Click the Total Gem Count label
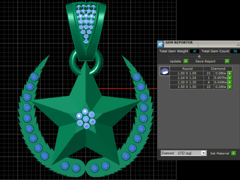 (215, 51)
